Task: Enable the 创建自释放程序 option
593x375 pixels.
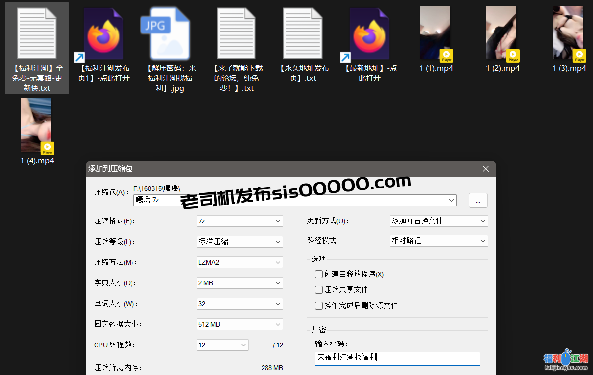Action: [319, 274]
